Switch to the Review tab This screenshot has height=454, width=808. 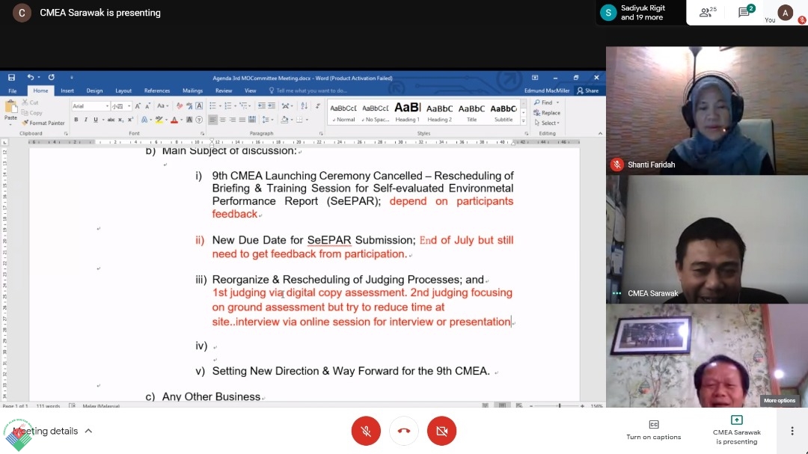[x=224, y=91]
